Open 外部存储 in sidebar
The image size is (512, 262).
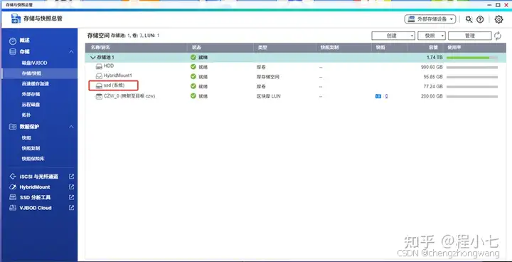click(x=31, y=94)
